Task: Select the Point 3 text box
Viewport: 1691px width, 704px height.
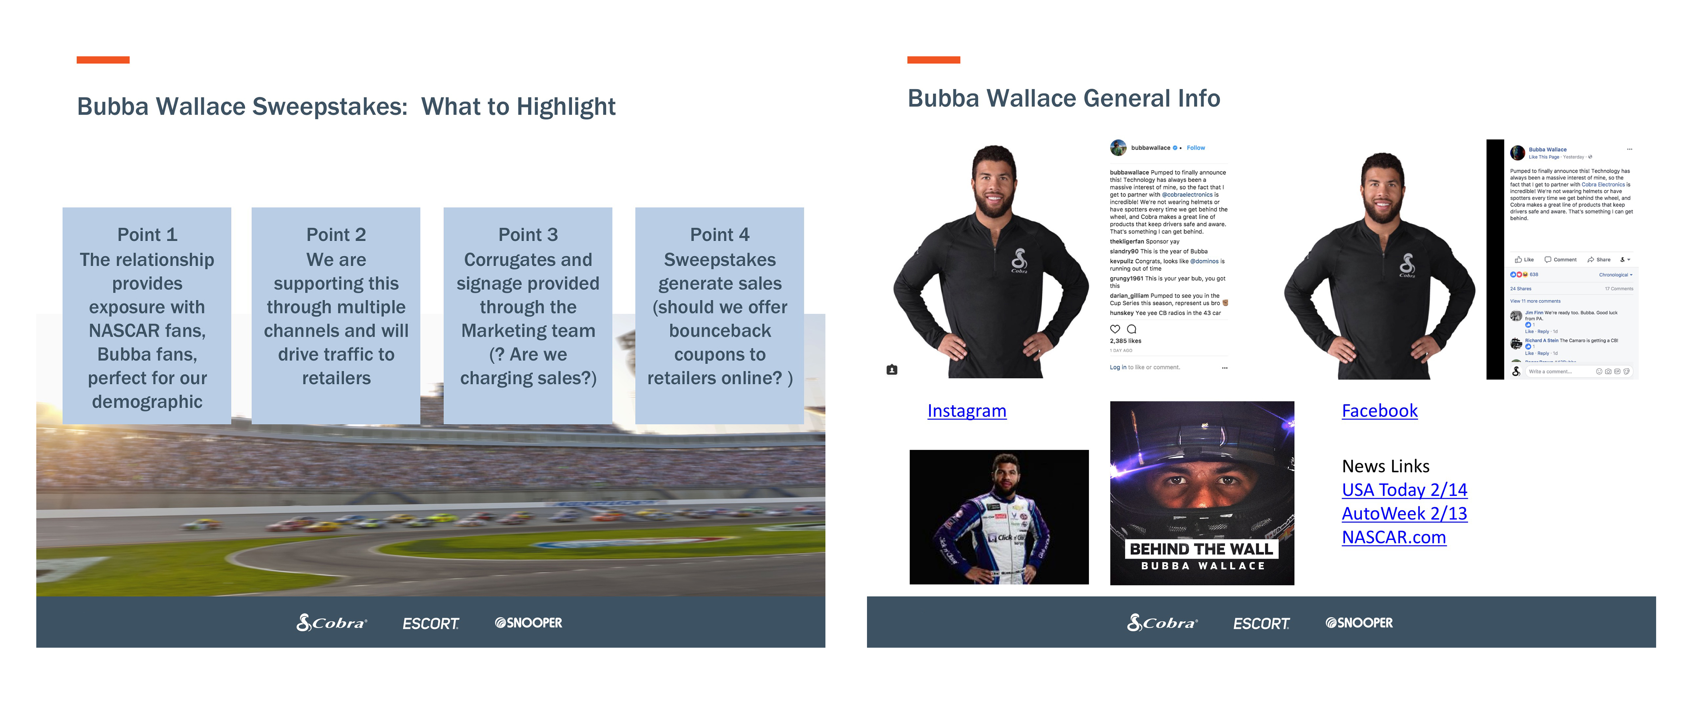Action: coord(528,315)
